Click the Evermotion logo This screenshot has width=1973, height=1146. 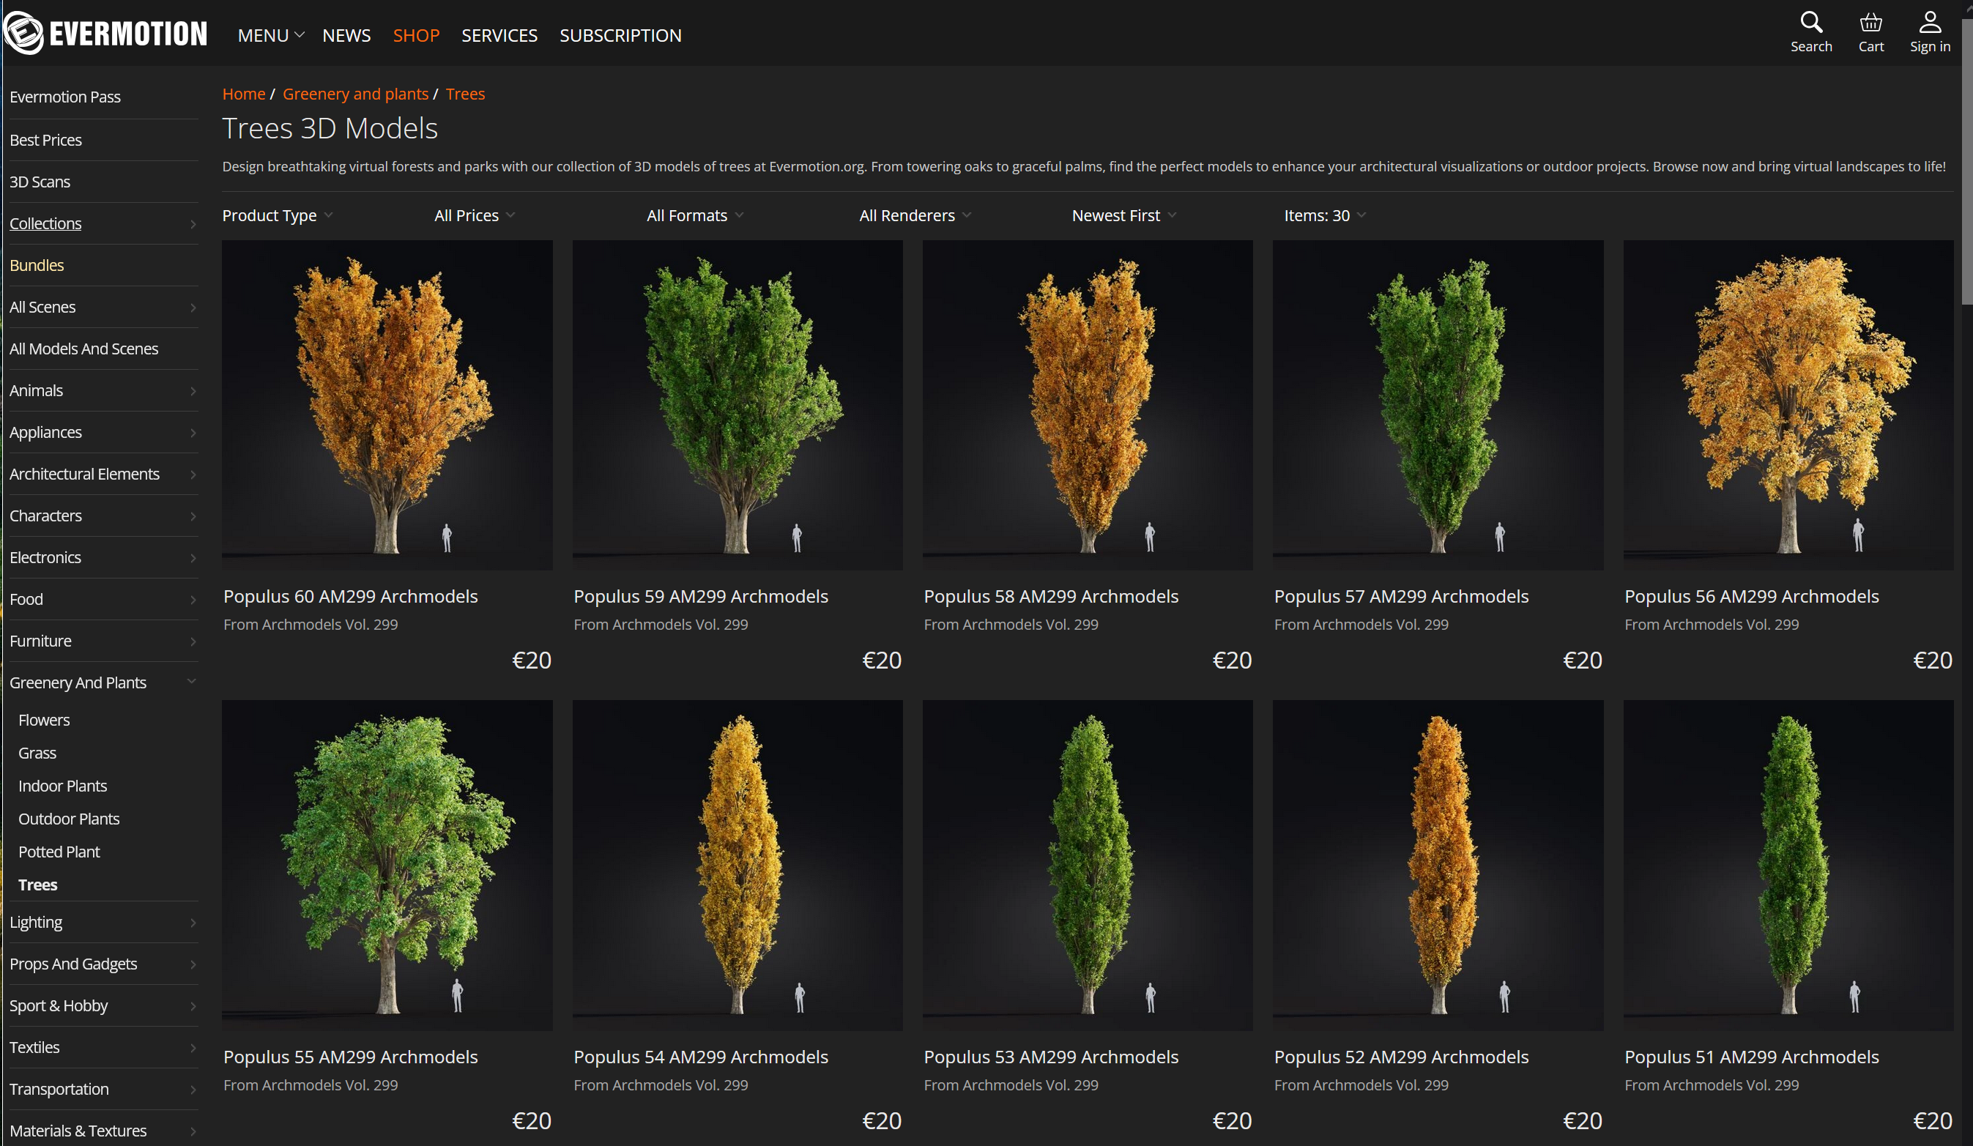tap(105, 33)
